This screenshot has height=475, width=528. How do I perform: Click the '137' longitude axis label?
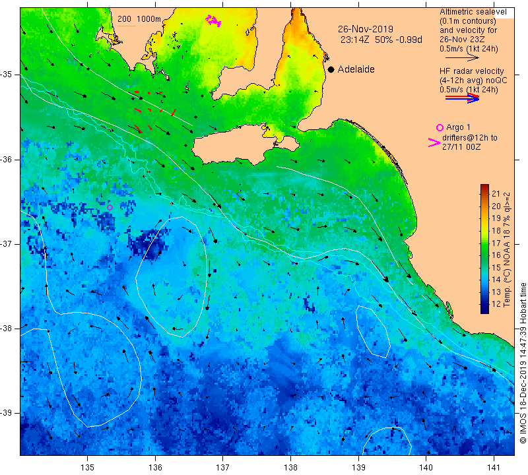tap(223, 467)
